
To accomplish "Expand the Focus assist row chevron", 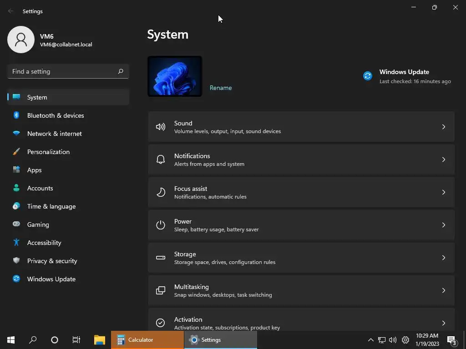I will coord(443,192).
